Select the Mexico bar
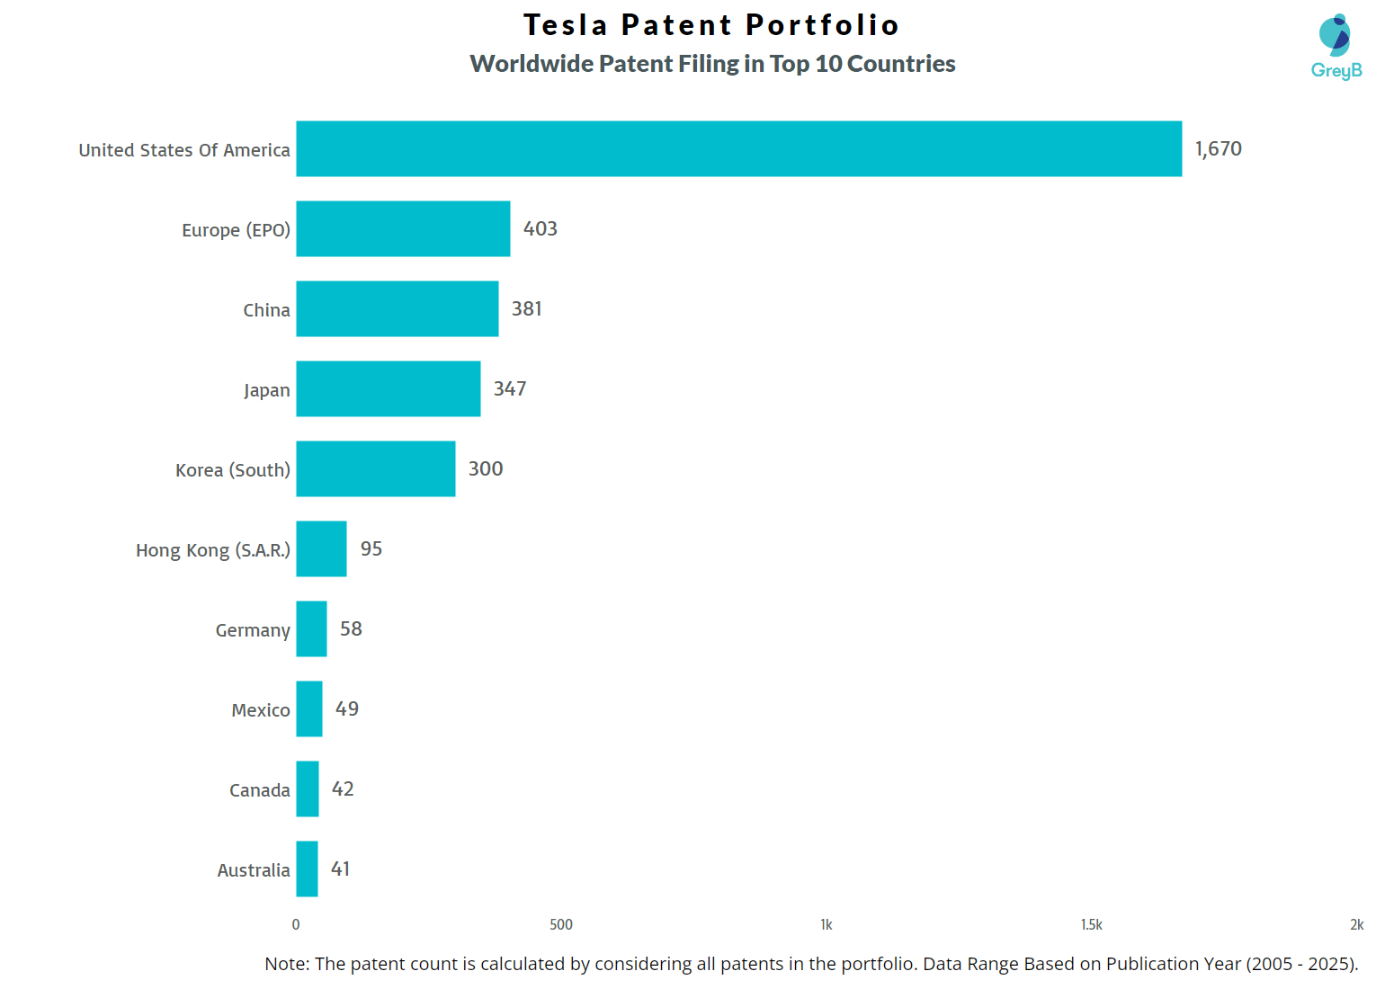The width and height of the screenshot is (1394, 989). point(308,708)
